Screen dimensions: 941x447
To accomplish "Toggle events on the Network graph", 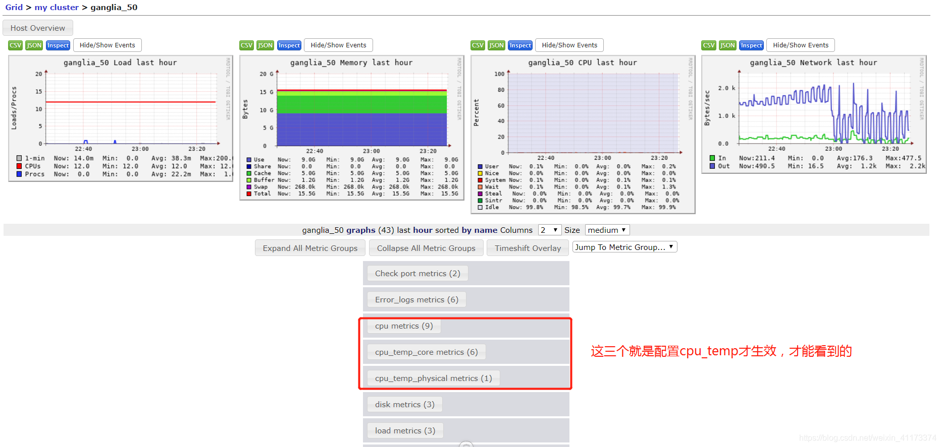I will click(801, 45).
